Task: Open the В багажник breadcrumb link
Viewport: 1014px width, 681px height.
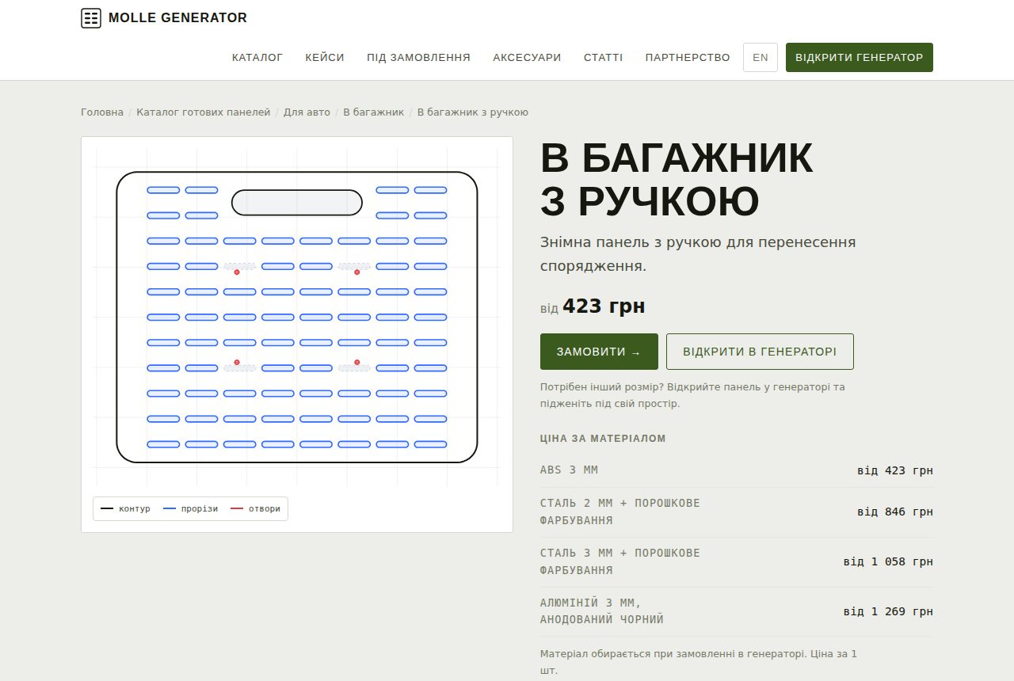Action: [374, 112]
